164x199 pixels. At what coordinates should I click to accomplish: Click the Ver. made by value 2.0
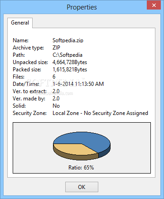(x=56, y=99)
